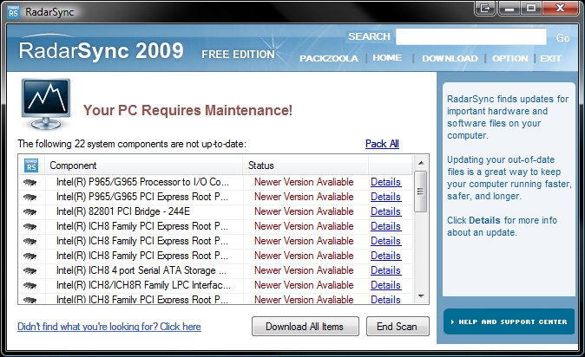Click the Go search button

click(x=562, y=38)
